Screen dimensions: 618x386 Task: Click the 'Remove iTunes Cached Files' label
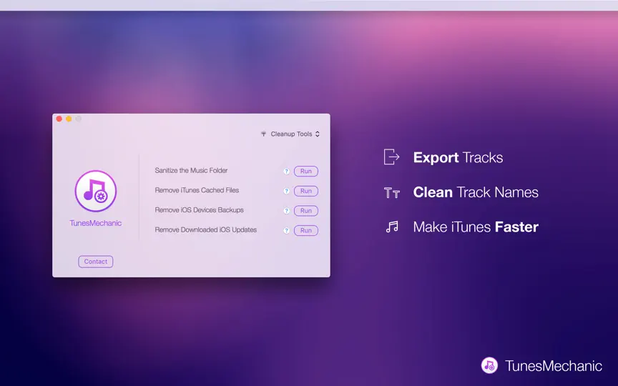197,190
